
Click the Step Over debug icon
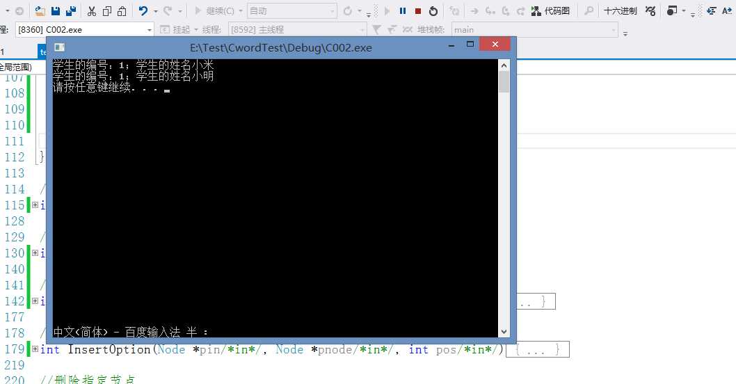tap(506, 11)
